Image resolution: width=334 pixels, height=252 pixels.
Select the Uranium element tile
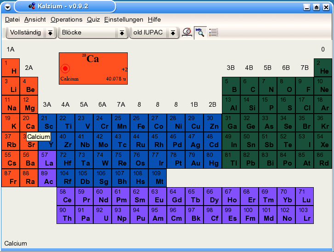(102, 215)
